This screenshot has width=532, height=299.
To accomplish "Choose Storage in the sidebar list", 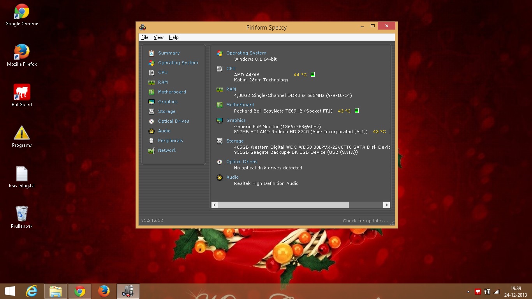I will 167,111.
